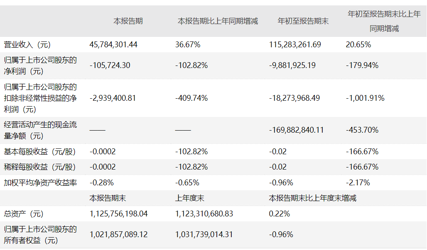Click the -453.70% cell
Image resolution: width=427 pixels, height=250 pixels.
[362, 130]
